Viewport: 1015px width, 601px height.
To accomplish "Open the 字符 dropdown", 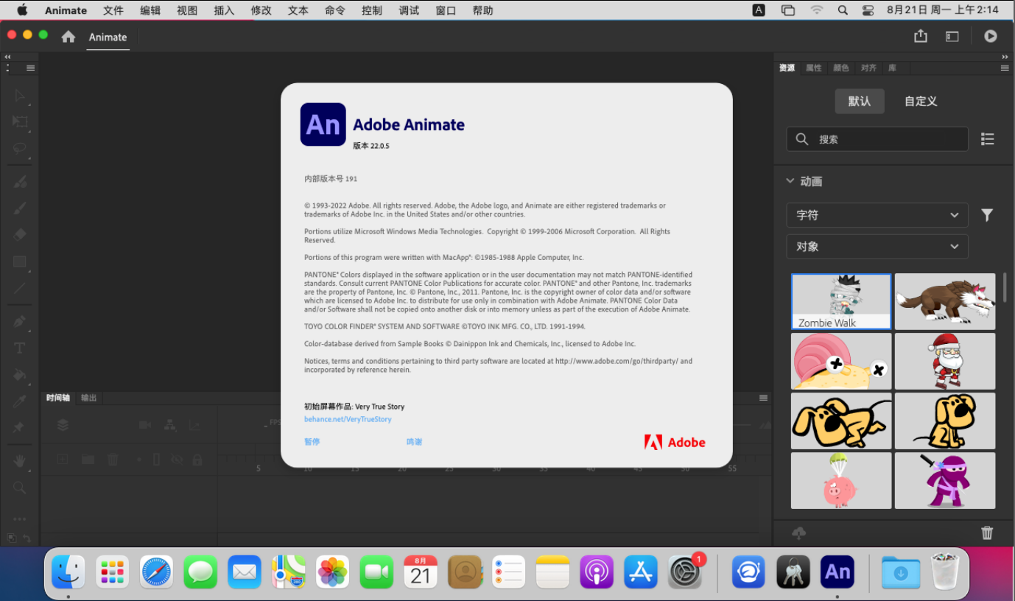I will click(877, 215).
